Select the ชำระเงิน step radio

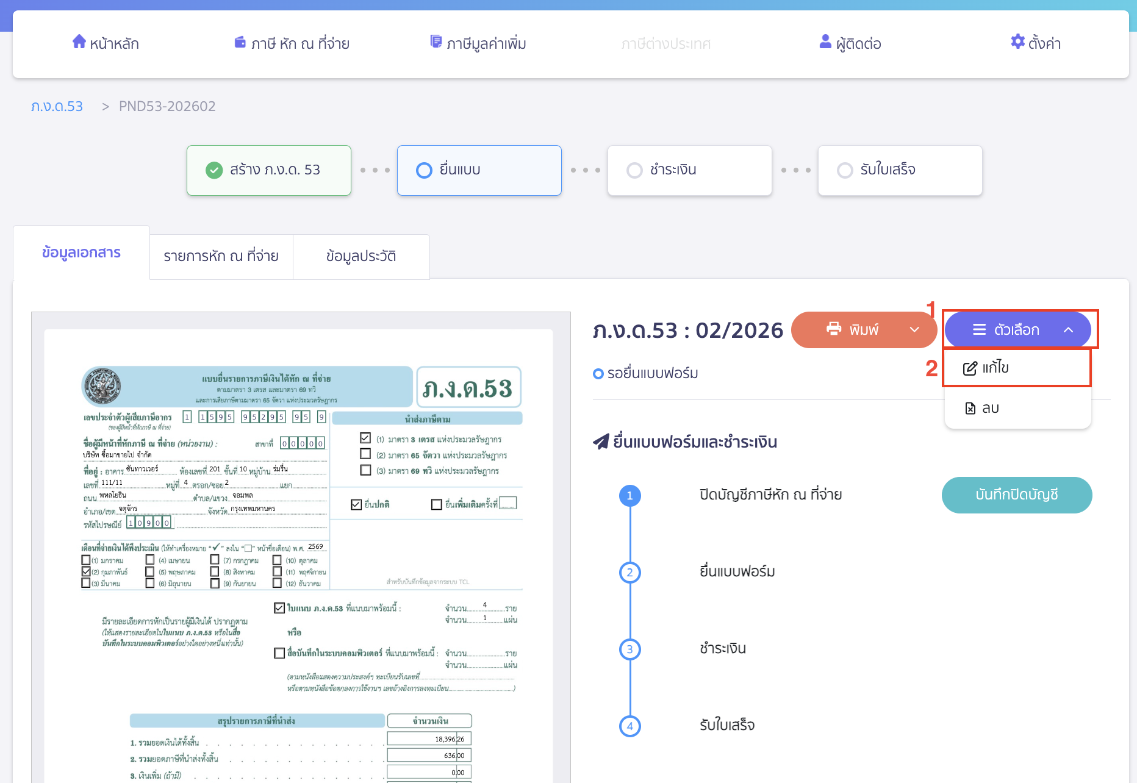point(634,170)
